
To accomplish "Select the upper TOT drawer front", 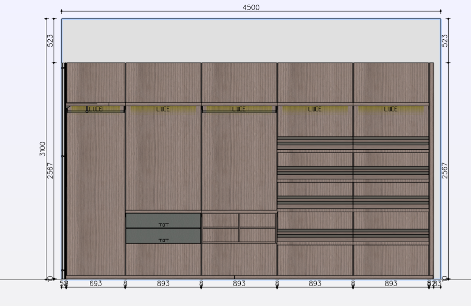I will (x=163, y=220).
